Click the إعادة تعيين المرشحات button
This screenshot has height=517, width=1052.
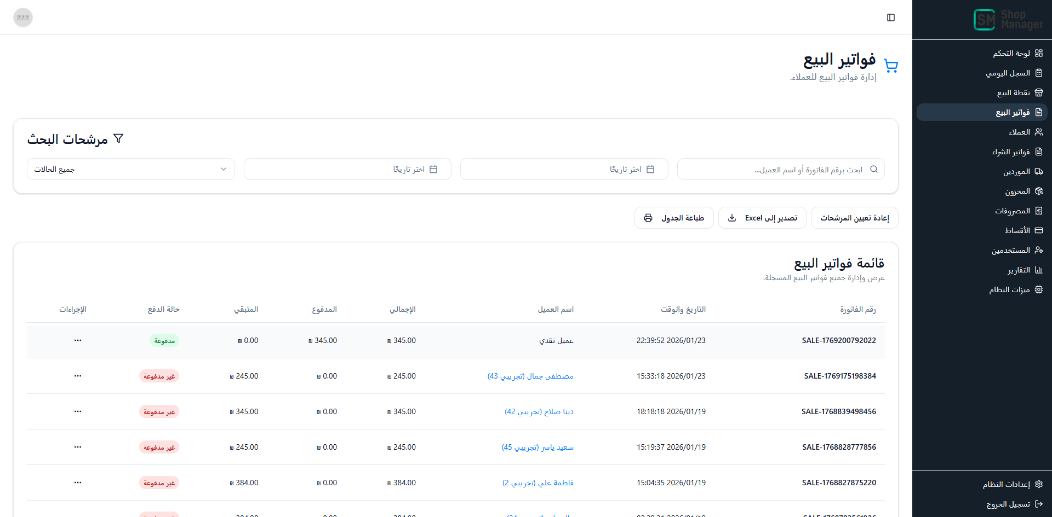tap(854, 218)
